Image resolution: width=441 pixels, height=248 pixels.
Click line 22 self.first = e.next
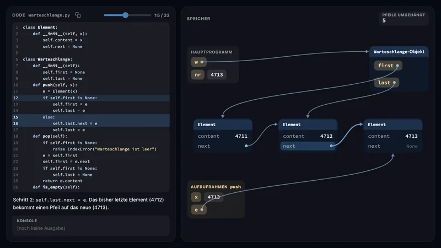point(91,161)
